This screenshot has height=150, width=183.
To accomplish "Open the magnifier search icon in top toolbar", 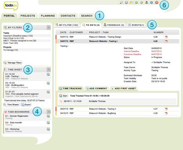I will pos(121,2).
